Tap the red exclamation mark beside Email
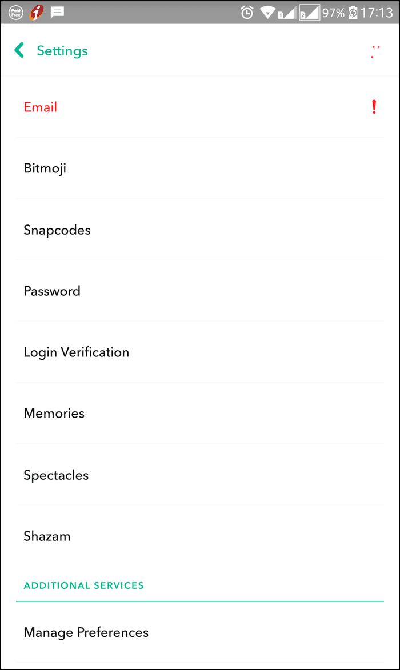This screenshot has width=400, height=670. [374, 107]
